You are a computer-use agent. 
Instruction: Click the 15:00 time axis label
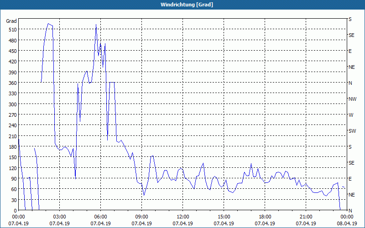click(224, 217)
